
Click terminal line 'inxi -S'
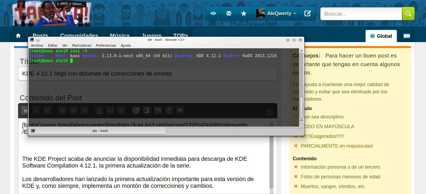coord(58,51)
